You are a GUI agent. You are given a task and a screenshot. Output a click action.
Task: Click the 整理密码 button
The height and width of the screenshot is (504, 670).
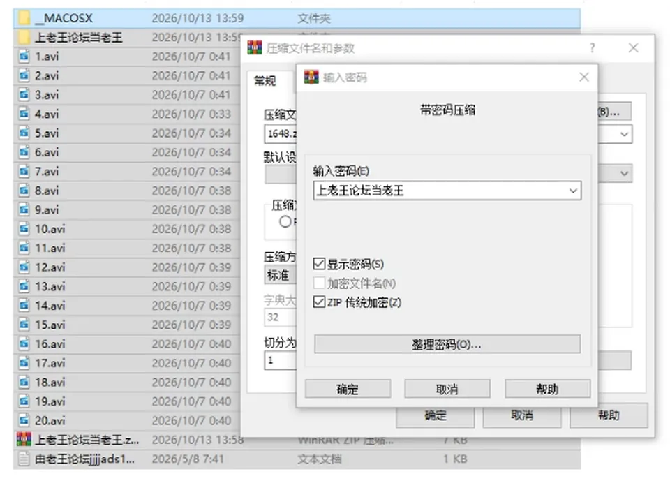(x=447, y=344)
